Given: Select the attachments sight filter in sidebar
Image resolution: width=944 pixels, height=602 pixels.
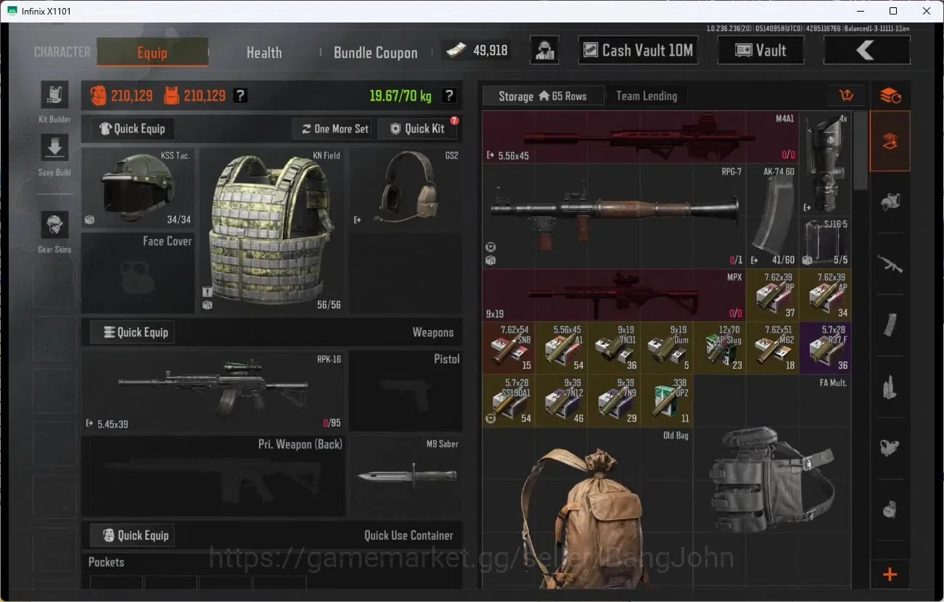Looking at the screenshot, I should pyautogui.click(x=890, y=448).
